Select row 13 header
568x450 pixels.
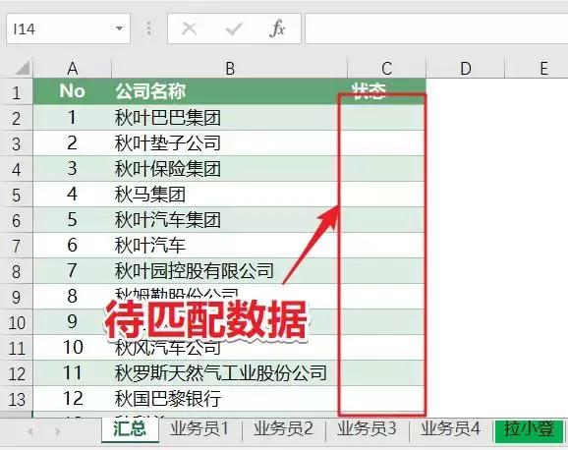17,399
